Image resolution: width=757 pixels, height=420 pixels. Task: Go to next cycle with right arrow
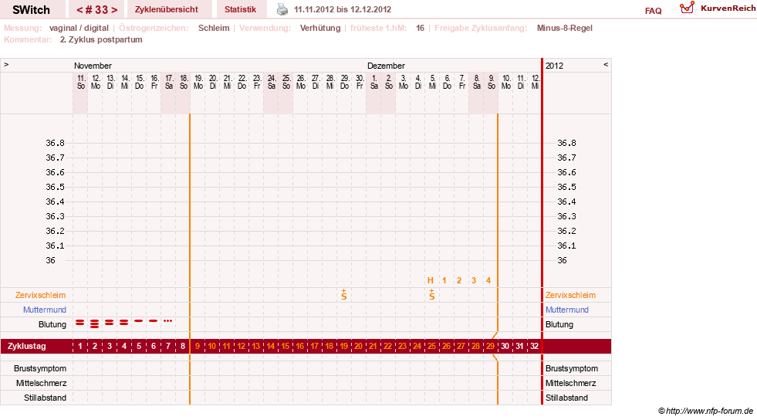coord(114,10)
